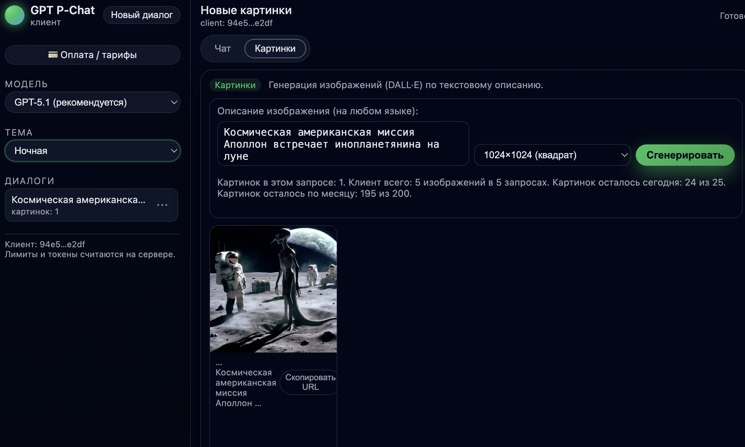Open three-dots menu of Космическая dialog
The image size is (745, 447).
162,205
